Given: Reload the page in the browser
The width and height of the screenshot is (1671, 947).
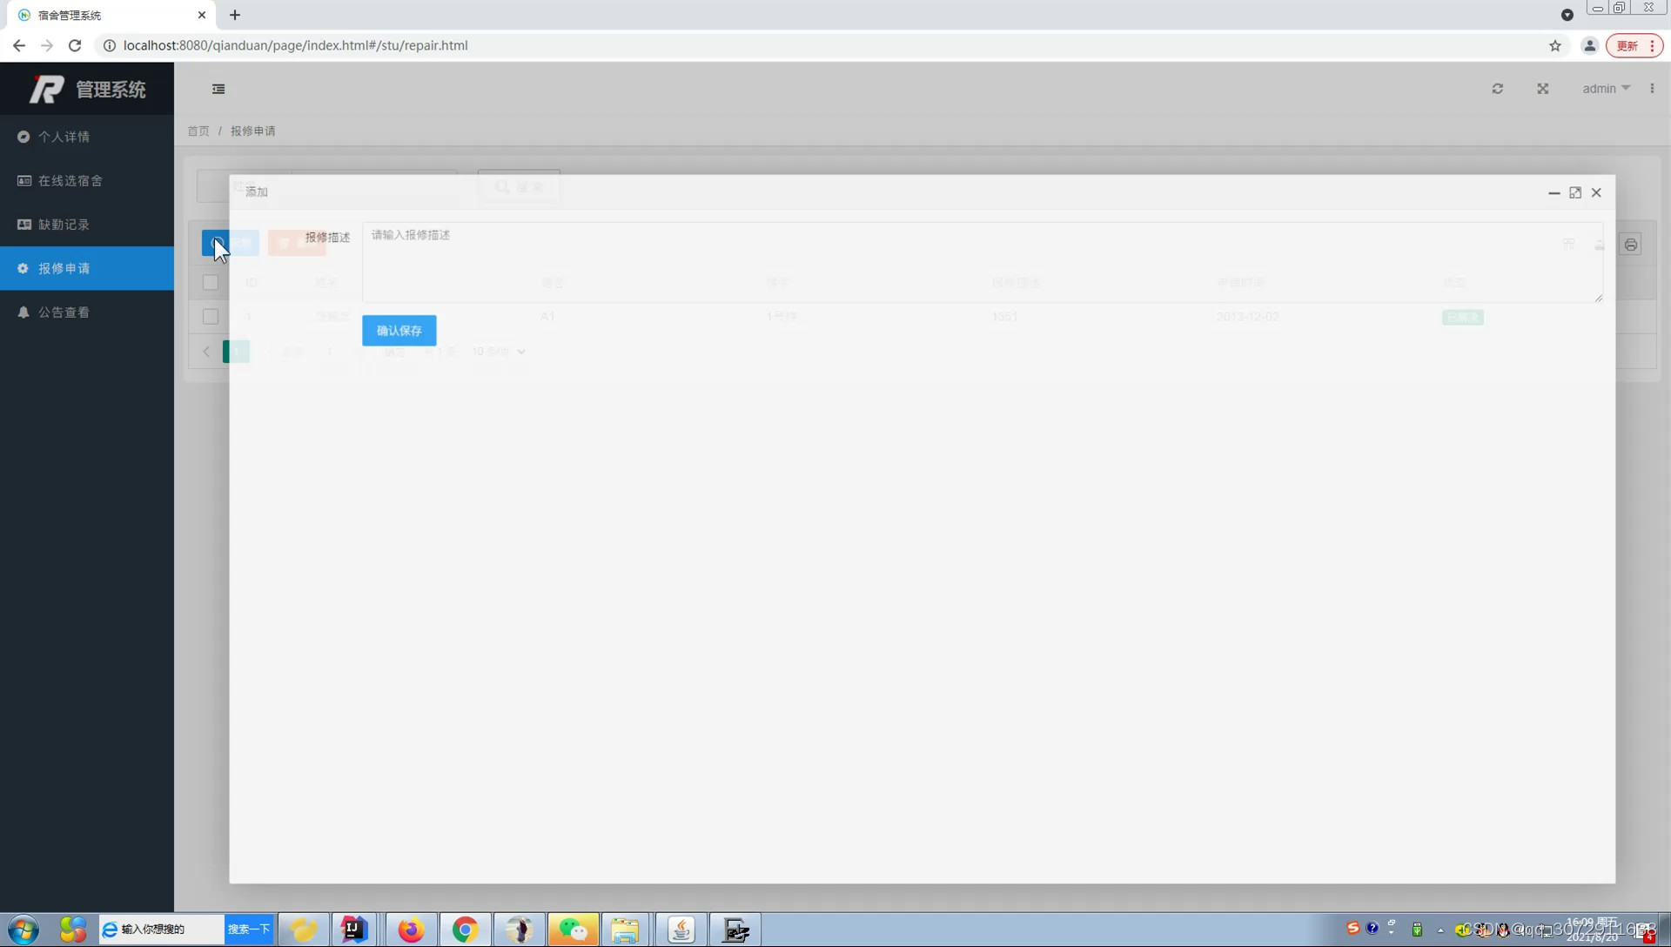Looking at the screenshot, I should (x=75, y=45).
